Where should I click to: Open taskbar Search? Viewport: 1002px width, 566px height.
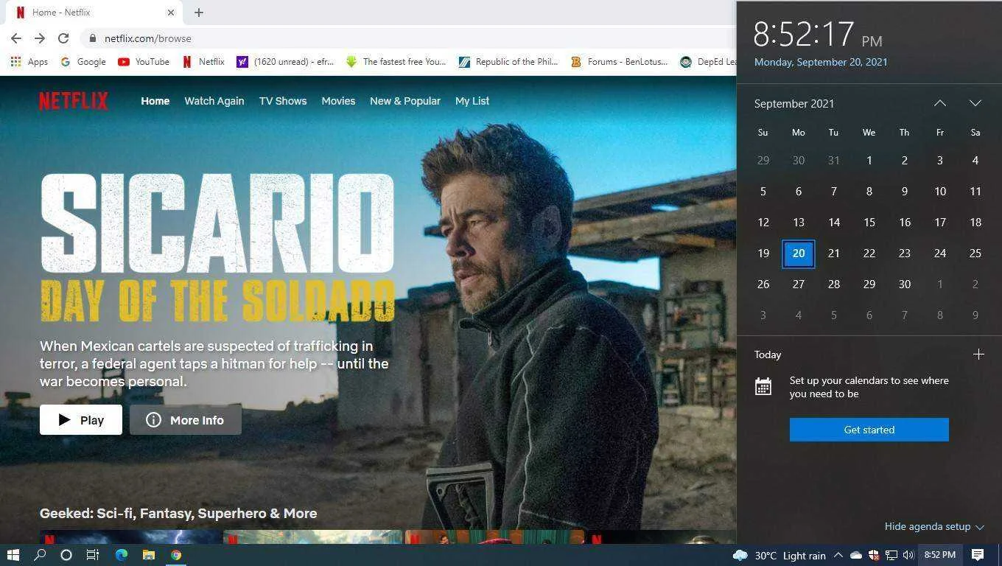pos(40,555)
